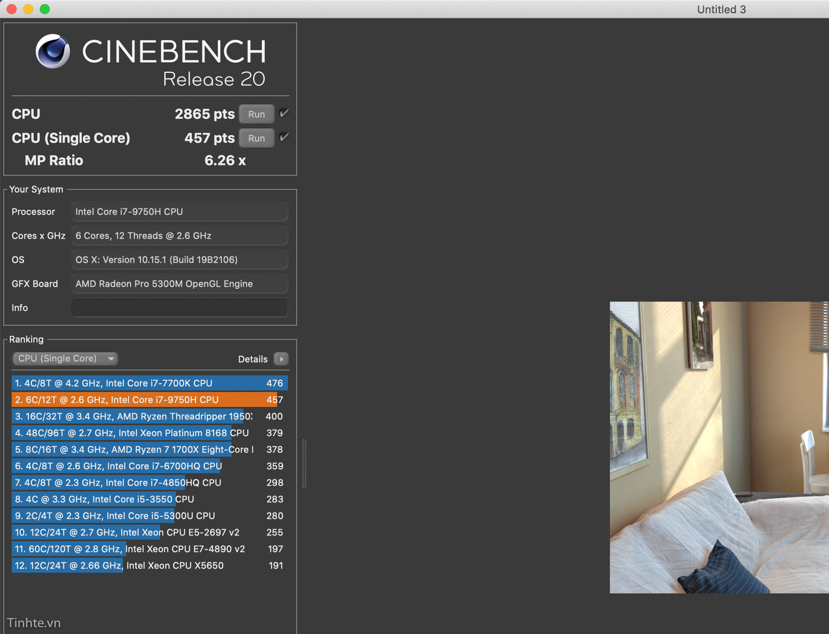Click the Cinebench logo icon
The height and width of the screenshot is (634, 829).
(53, 51)
